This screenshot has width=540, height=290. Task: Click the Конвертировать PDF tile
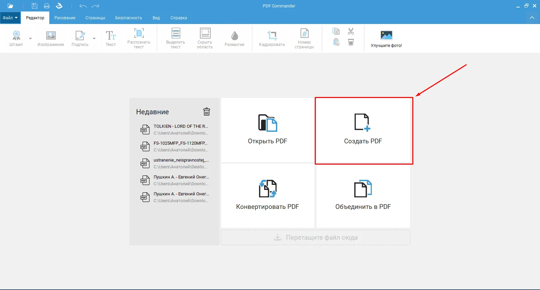tap(267, 196)
